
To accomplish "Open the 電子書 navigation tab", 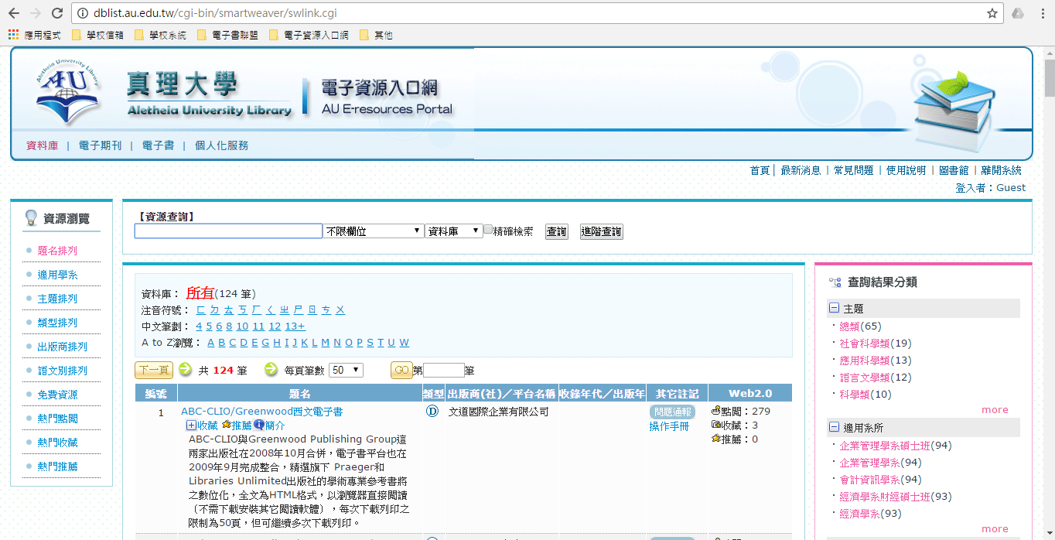I will click(158, 145).
